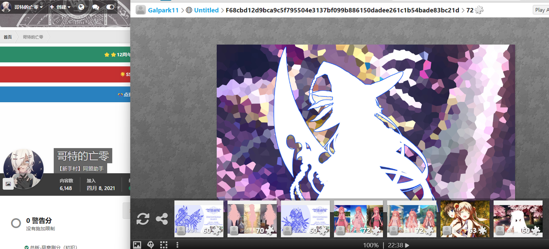The width and height of the screenshot is (549, 249).
Task: Open the fifth thumbnail with 72 pieces
Action: click(412, 219)
